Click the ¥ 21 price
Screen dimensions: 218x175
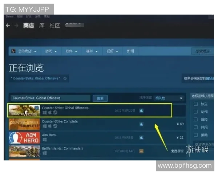tap(180, 137)
